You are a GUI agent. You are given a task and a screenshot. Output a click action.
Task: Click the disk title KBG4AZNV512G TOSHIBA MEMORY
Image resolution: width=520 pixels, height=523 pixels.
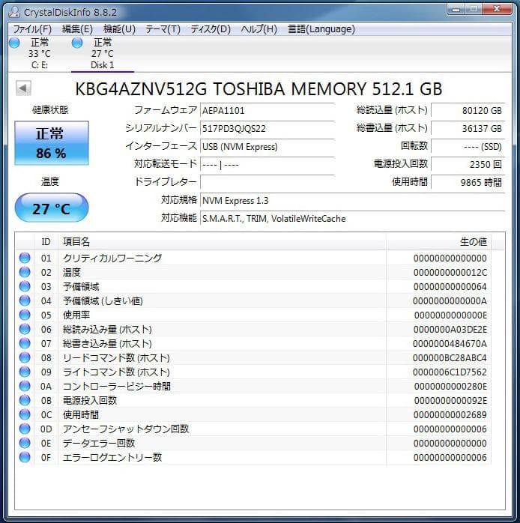[x=259, y=89]
